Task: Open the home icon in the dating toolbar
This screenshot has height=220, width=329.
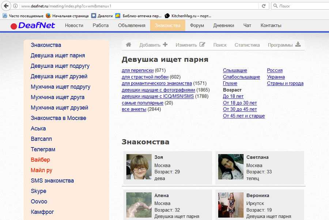Action: click(128, 45)
